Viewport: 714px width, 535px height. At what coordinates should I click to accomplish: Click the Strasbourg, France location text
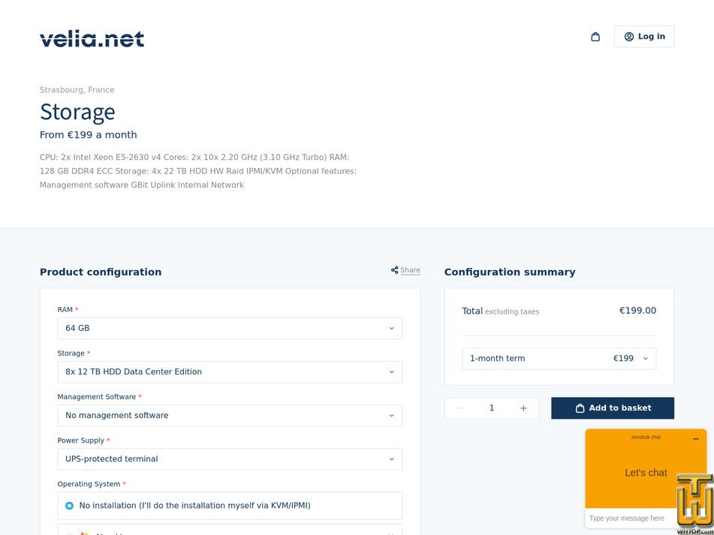click(77, 90)
